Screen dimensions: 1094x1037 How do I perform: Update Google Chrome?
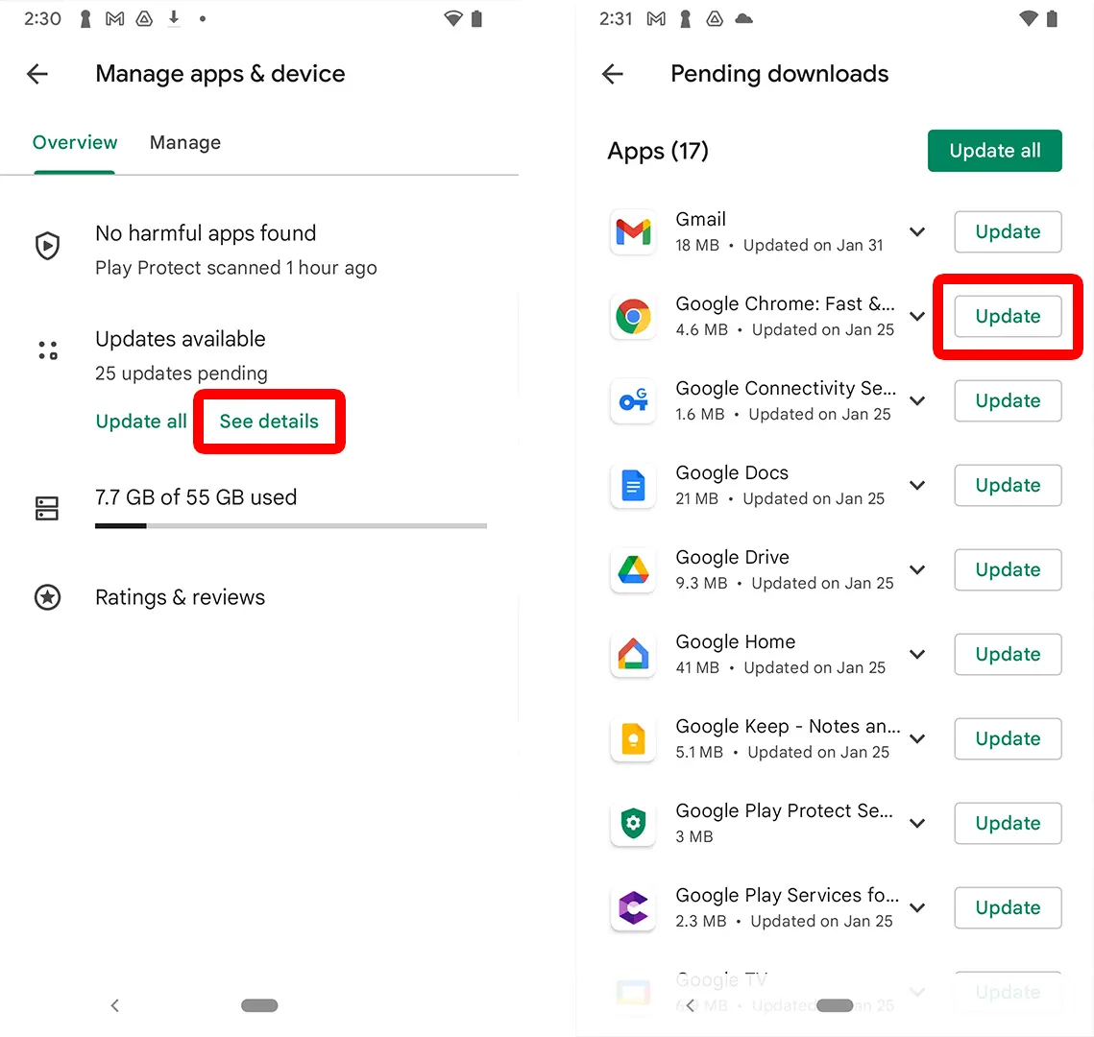pyautogui.click(x=1008, y=316)
